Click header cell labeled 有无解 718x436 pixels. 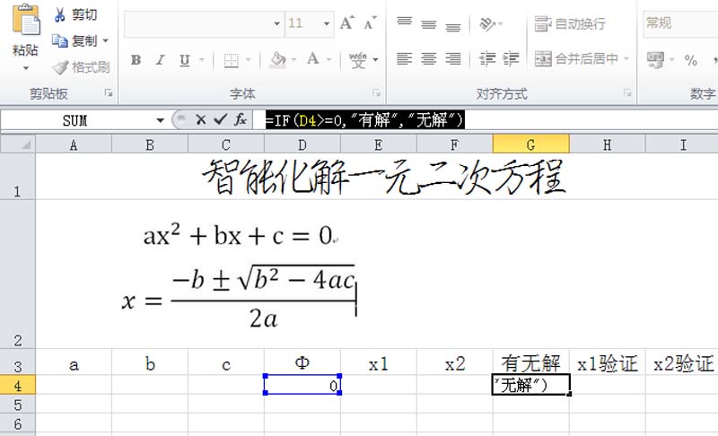point(530,363)
